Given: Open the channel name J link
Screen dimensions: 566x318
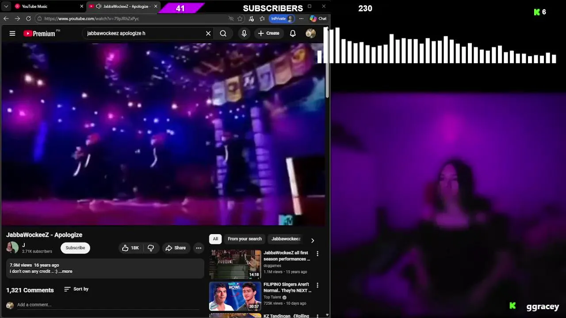Looking at the screenshot, I should [x=23, y=245].
